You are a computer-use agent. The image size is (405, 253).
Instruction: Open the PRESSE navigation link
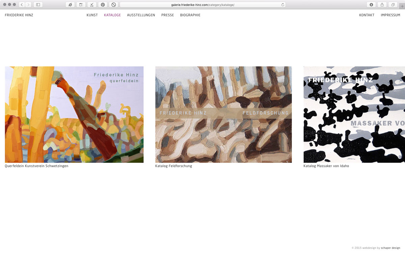pyautogui.click(x=167, y=15)
